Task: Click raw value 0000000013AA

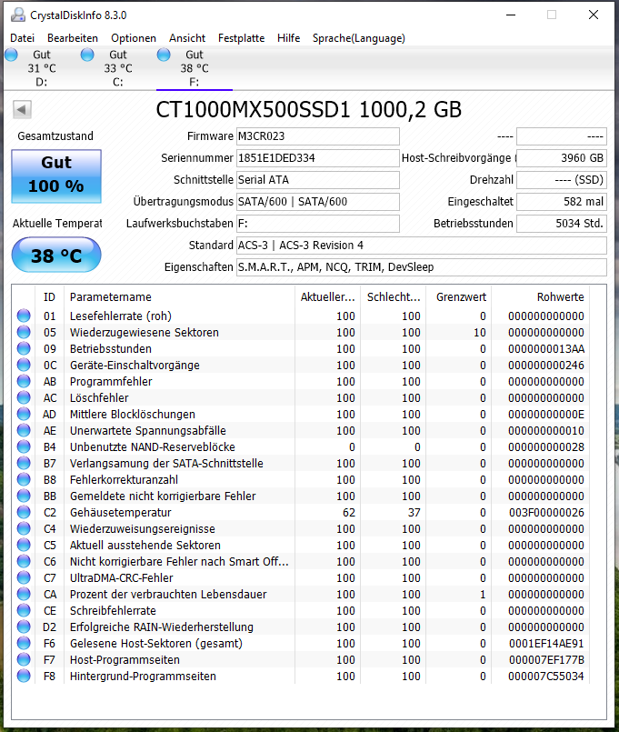Action: (546, 349)
